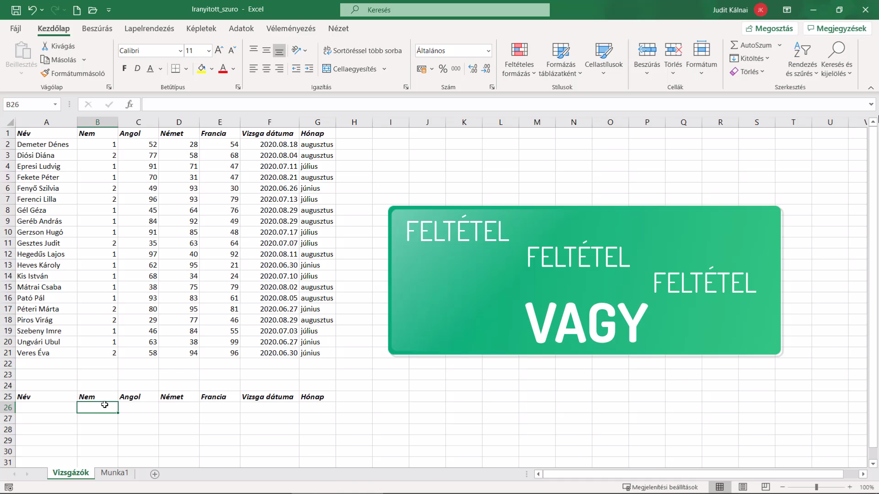Open the Calibri font name dropdown
879x494 pixels.
click(x=180, y=51)
